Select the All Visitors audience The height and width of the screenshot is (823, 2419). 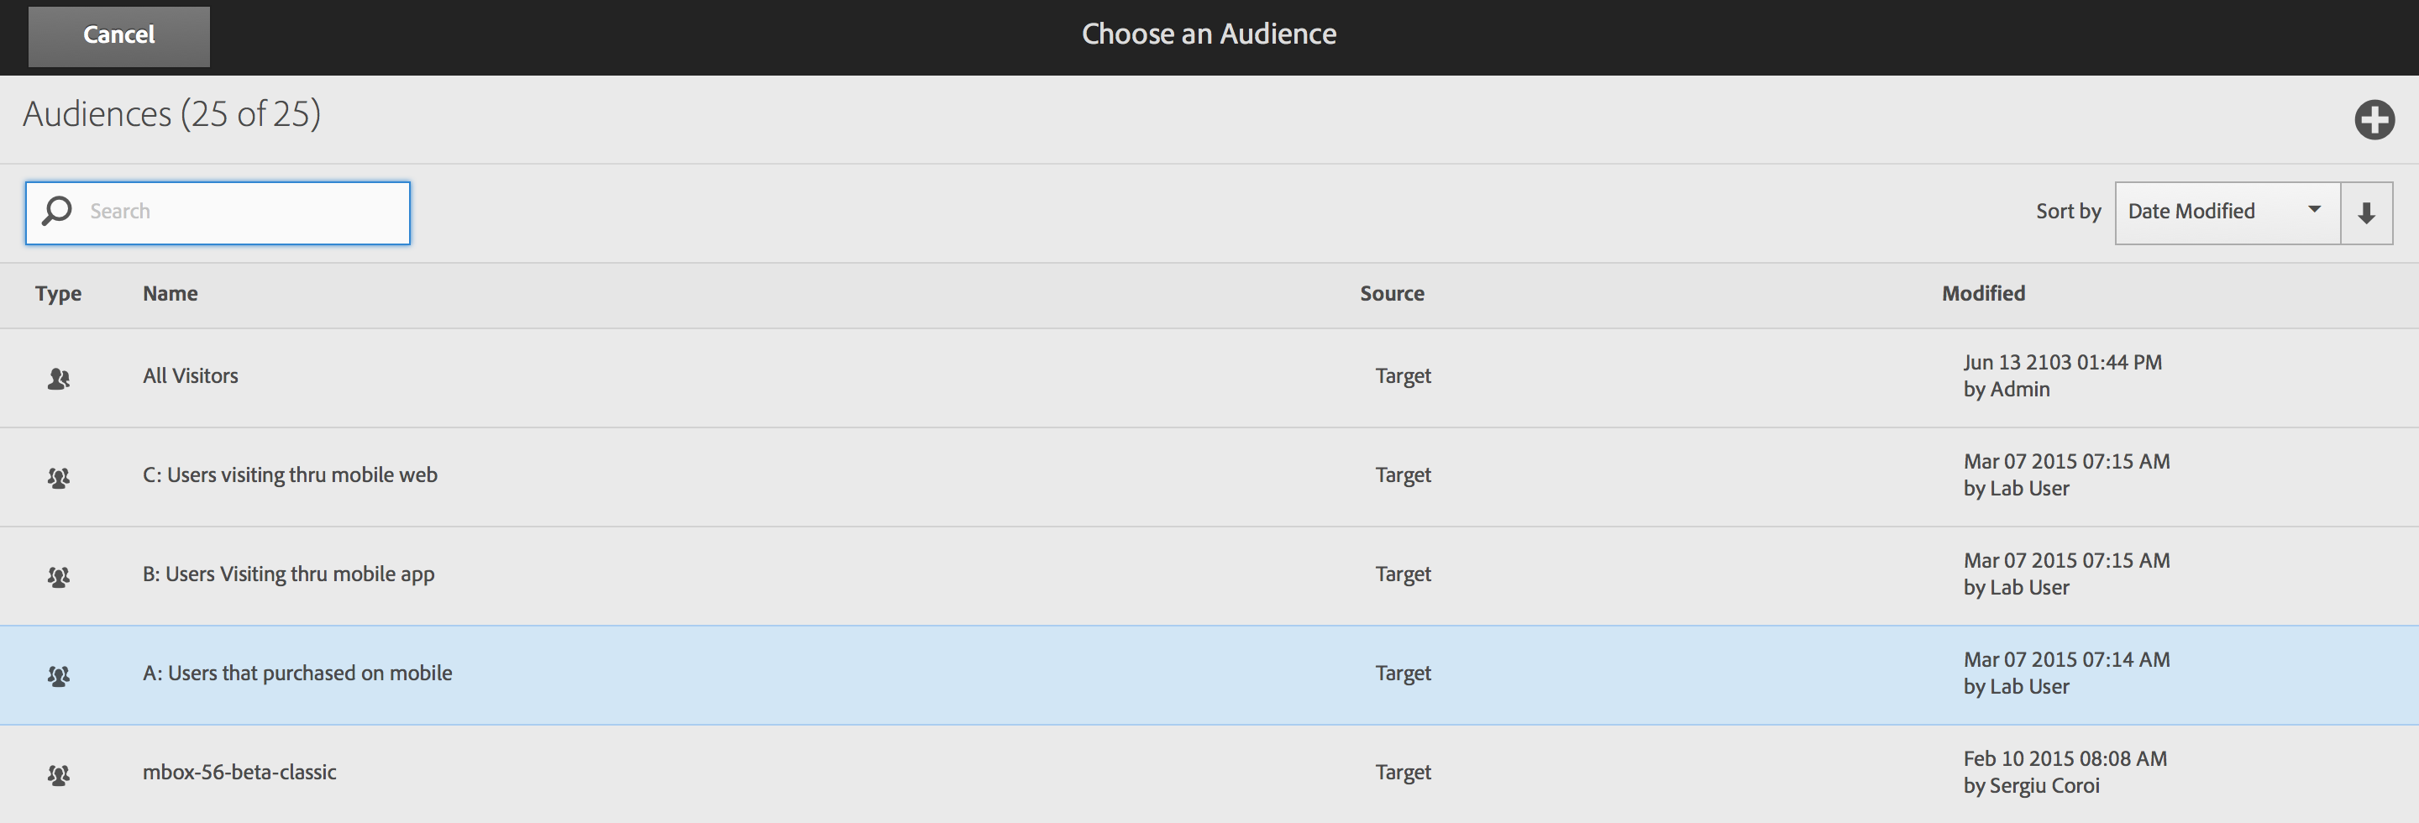[191, 376]
